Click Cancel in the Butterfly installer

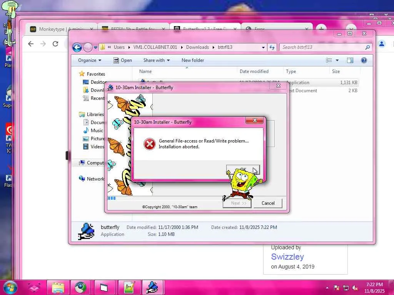[268, 203]
